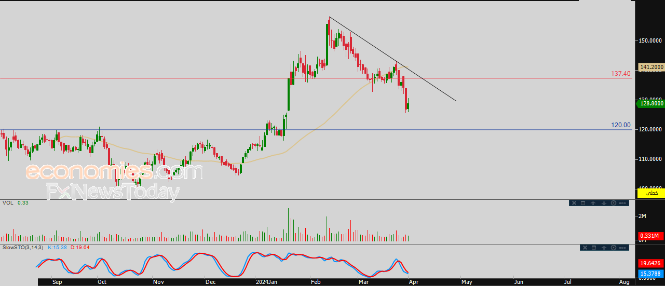The width and height of the screenshot is (665, 286).
Task: Click the red 0.331M volume tag
Action: (x=651, y=237)
